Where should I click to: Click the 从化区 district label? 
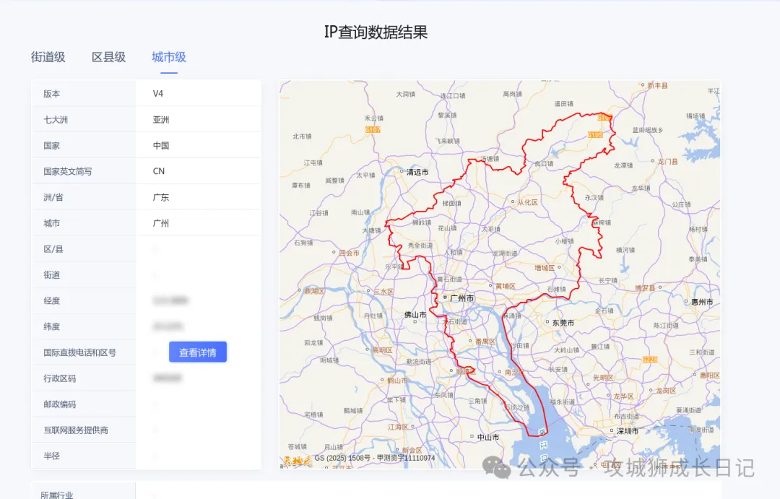pos(526,202)
